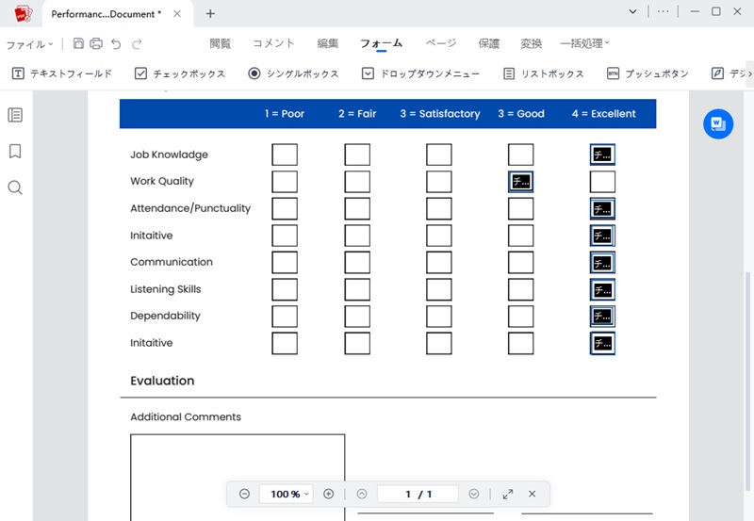Expand the tab list chevron in title bar
Viewport: 754px width, 521px height.
[x=632, y=11]
